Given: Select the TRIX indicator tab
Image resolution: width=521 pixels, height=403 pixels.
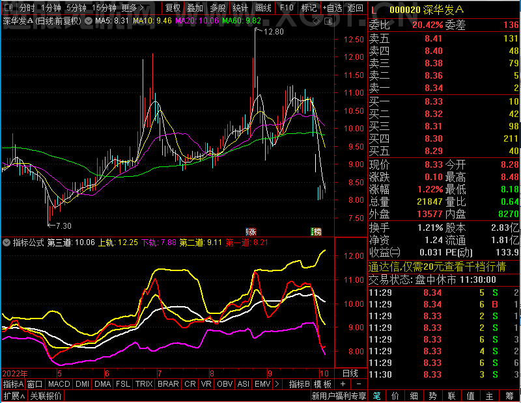Looking at the screenshot, I should (144, 384).
